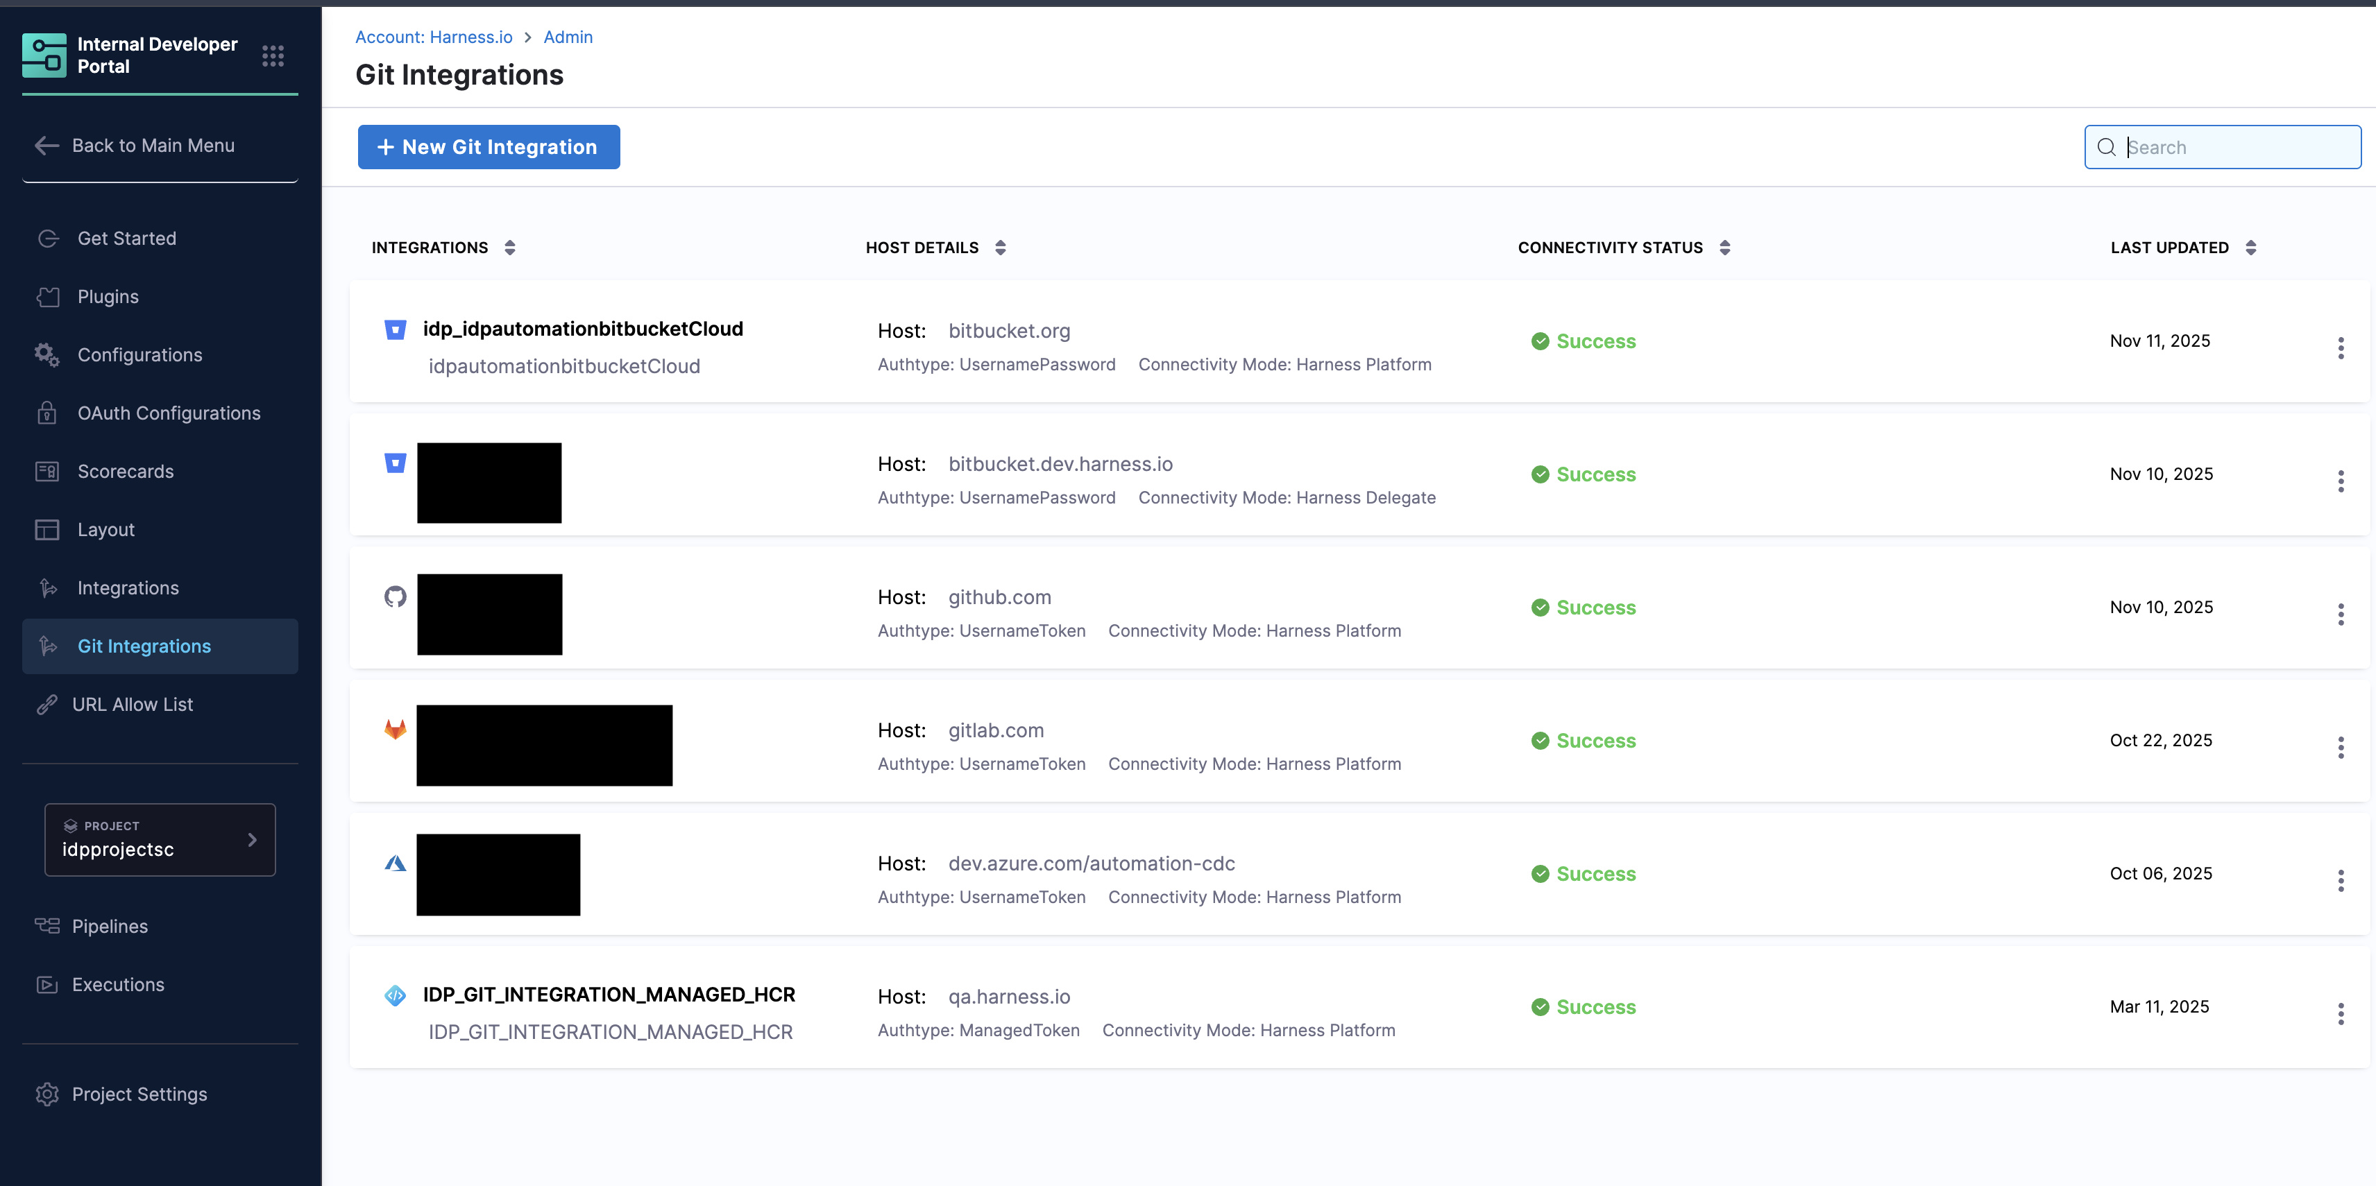The width and height of the screenshot is (2376, 1186).
Task: Open three-dot menu for gitlab.com integration
Action: click(2340, 747)
